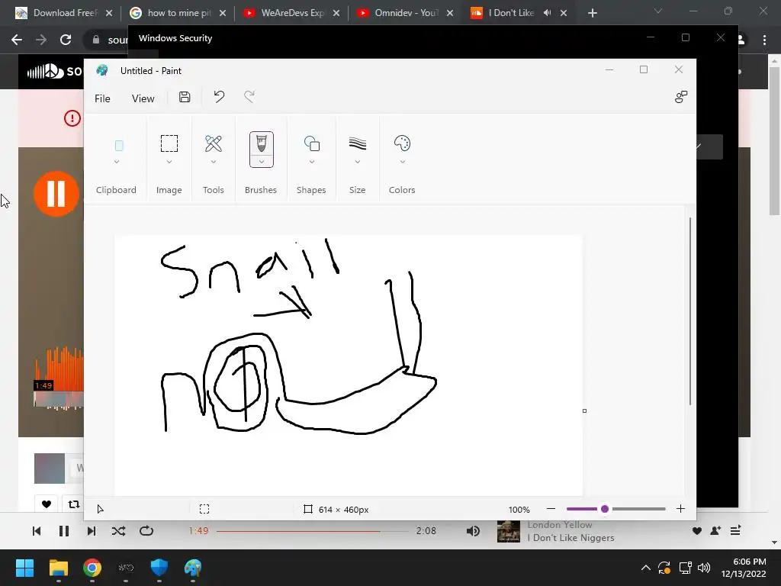781x586 pixels.
Task: Expand the Image dropdown chevron
Action: [169, 162]
